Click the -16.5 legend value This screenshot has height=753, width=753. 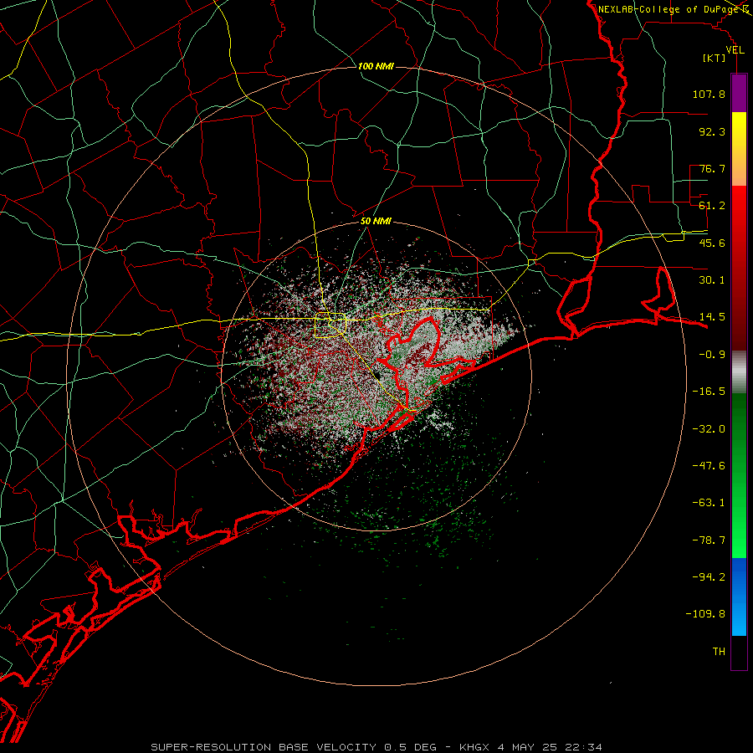click(709, 392)
